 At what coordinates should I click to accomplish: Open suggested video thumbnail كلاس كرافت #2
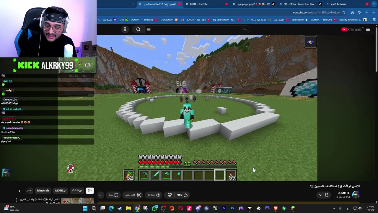[x=78, y=201]
